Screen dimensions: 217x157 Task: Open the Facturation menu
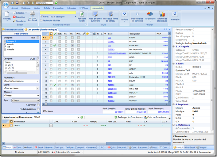point(58,8)
